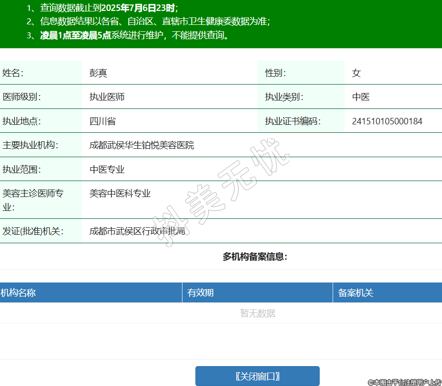The height and width of the screenshot is (386, 442).
Task: Click the 性别 field label
Action: (x=275, y=73)
